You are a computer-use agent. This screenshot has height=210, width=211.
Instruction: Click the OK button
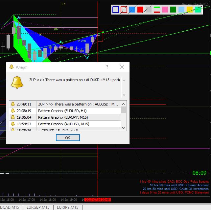coord(68,138)
